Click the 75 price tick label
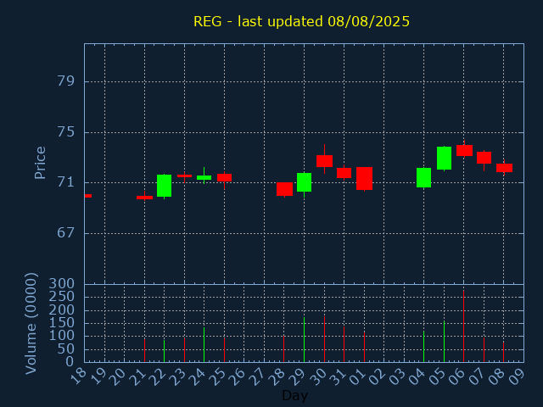The width and height of the screenshot is (543, 407). (x=66, y=132)
